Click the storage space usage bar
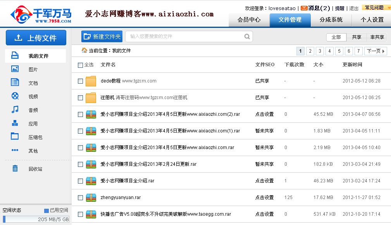This screenshot has height=225, width=391. (x=36, y=219)
